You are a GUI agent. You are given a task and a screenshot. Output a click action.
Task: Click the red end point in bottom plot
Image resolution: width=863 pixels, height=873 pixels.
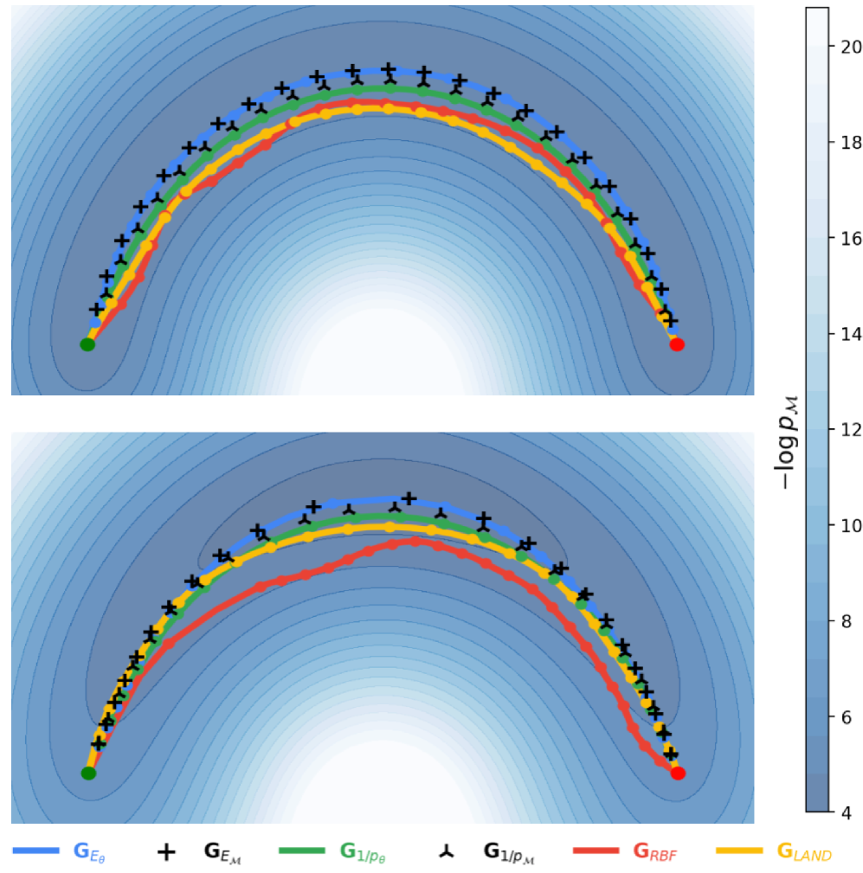678,774
